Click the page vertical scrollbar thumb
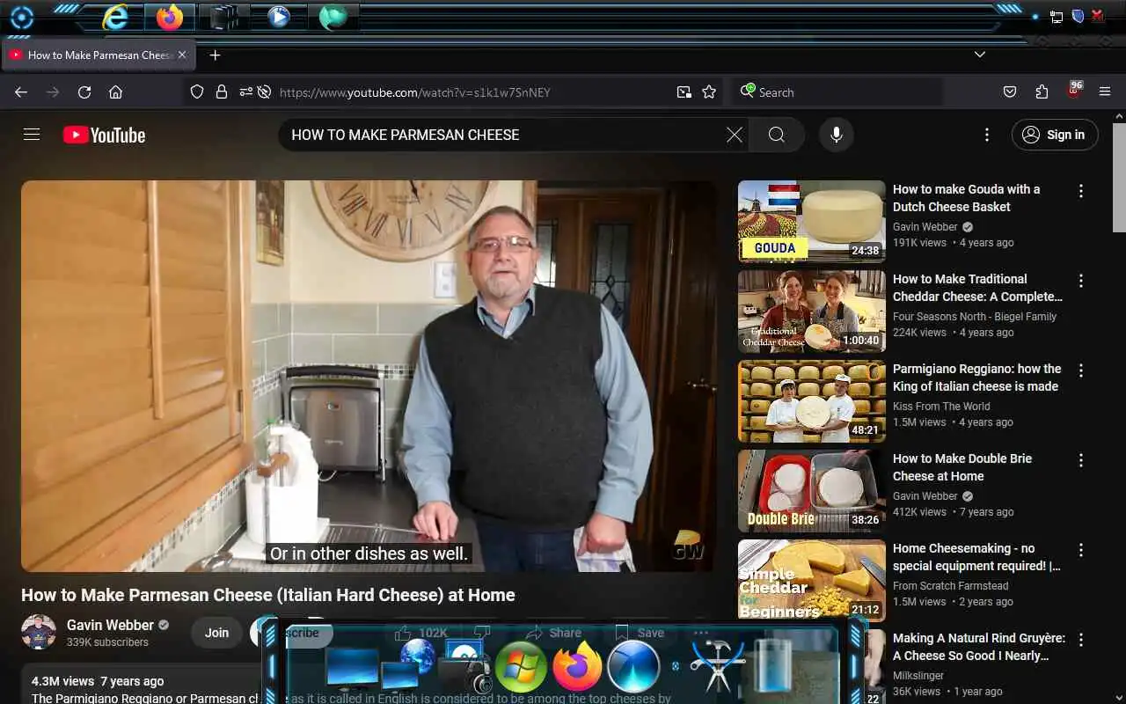 [x=1119, y=178]
